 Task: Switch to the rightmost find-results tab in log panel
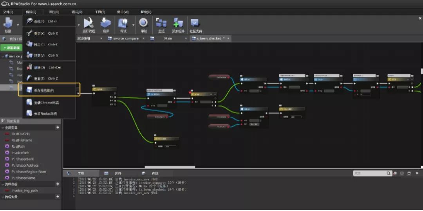[x=155, y=173]
